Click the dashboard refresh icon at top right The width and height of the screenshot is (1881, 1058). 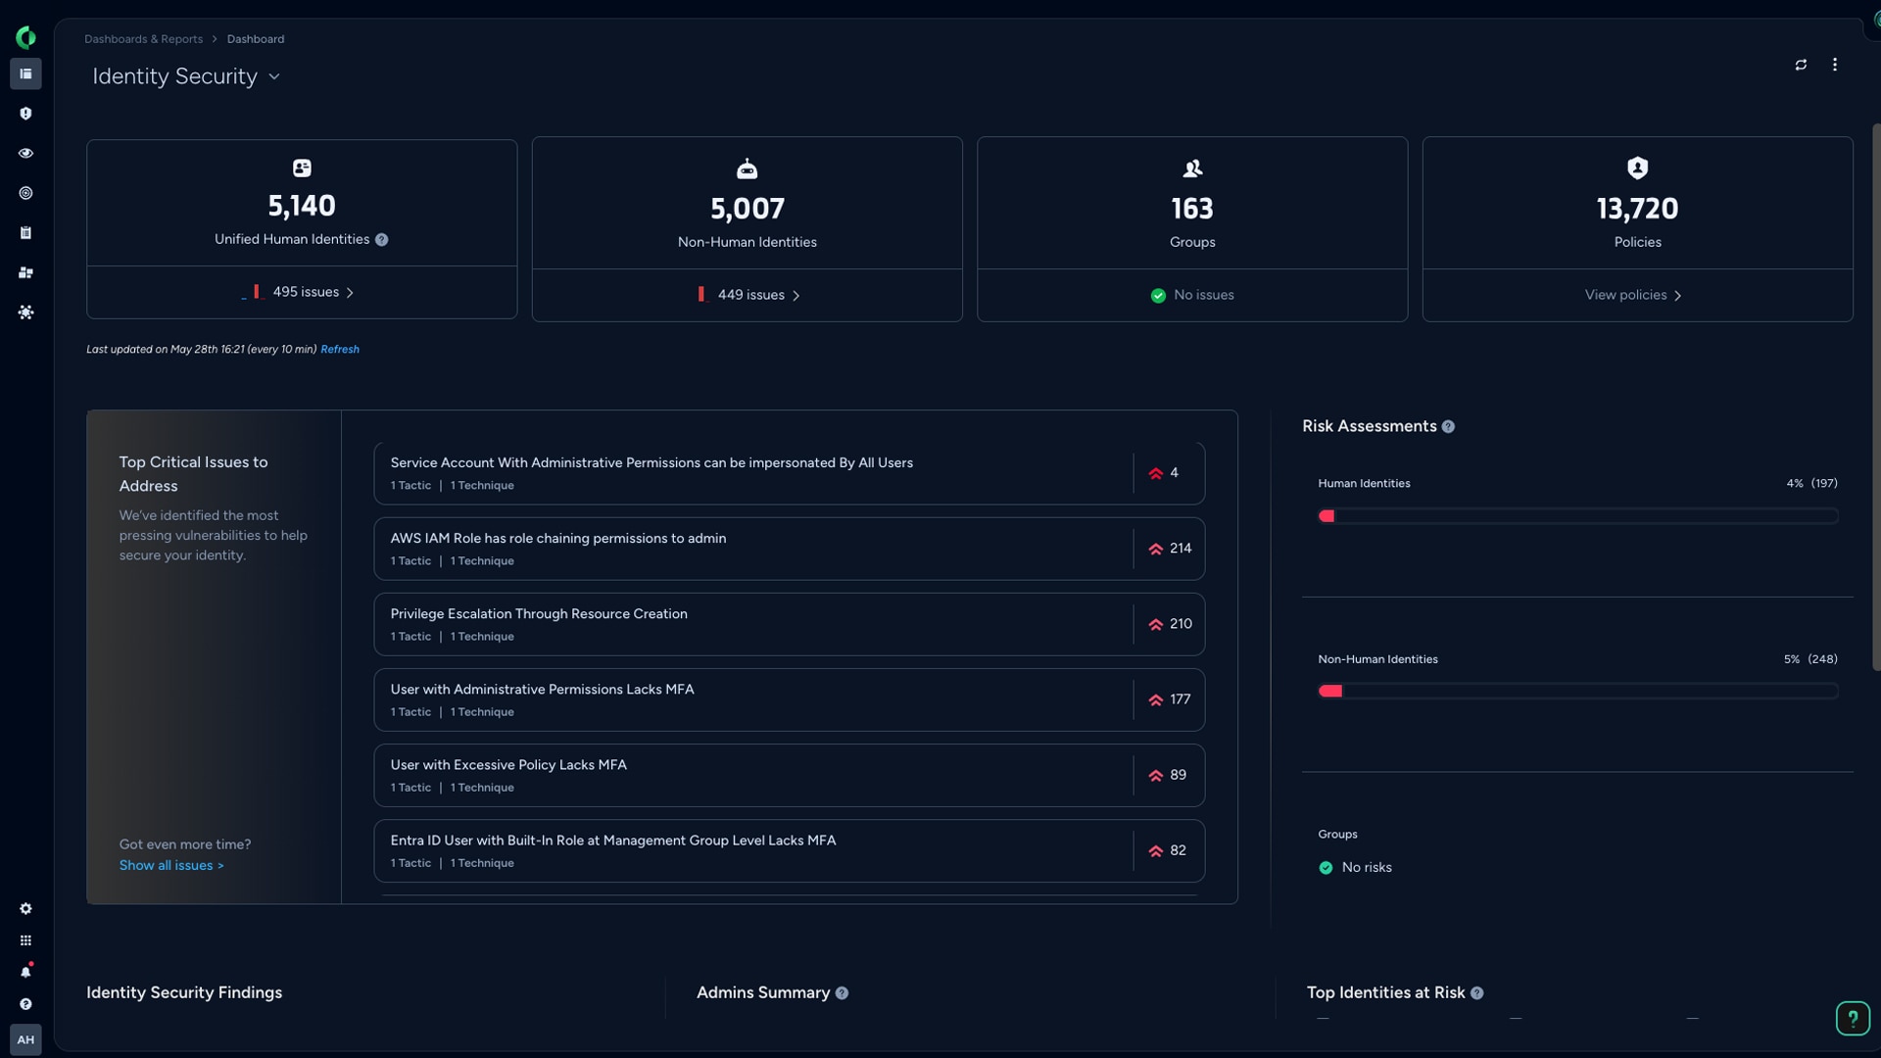tap(1801, 65)
